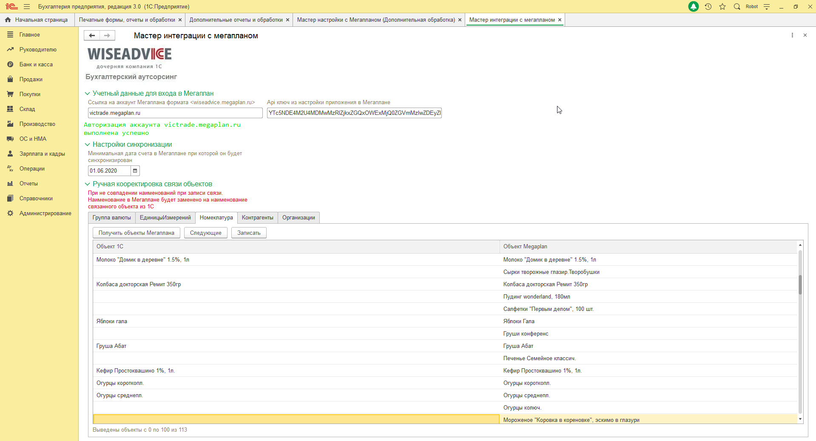Switch to Контрагенты tab

coord(258,217)
